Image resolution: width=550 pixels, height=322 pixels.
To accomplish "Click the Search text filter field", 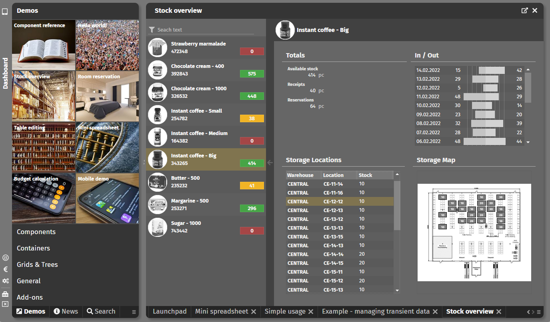I will pos(204,30).
